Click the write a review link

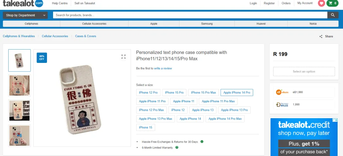coord(163,68)
